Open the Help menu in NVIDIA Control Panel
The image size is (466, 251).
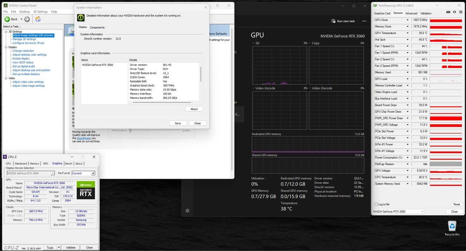click(54, 12)
